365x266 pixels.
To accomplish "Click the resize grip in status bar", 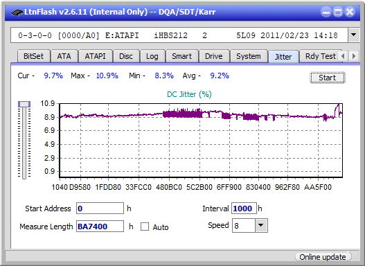I will click(355, 256).
